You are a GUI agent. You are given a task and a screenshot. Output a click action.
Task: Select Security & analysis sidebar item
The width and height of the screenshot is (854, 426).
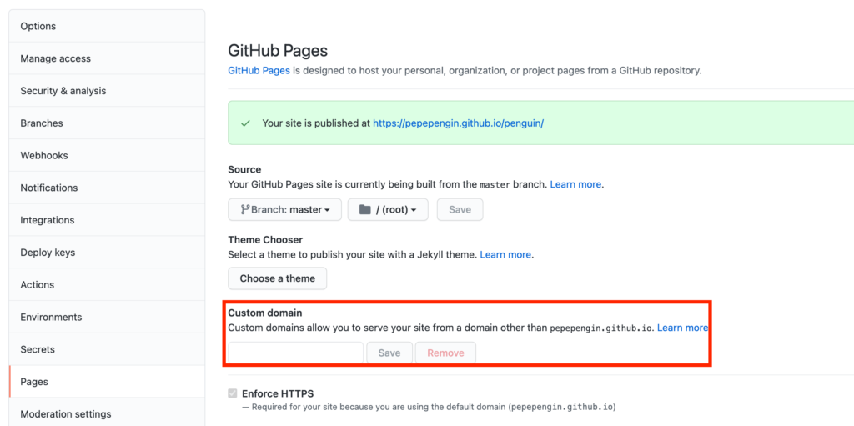click(x=107, y=91)
